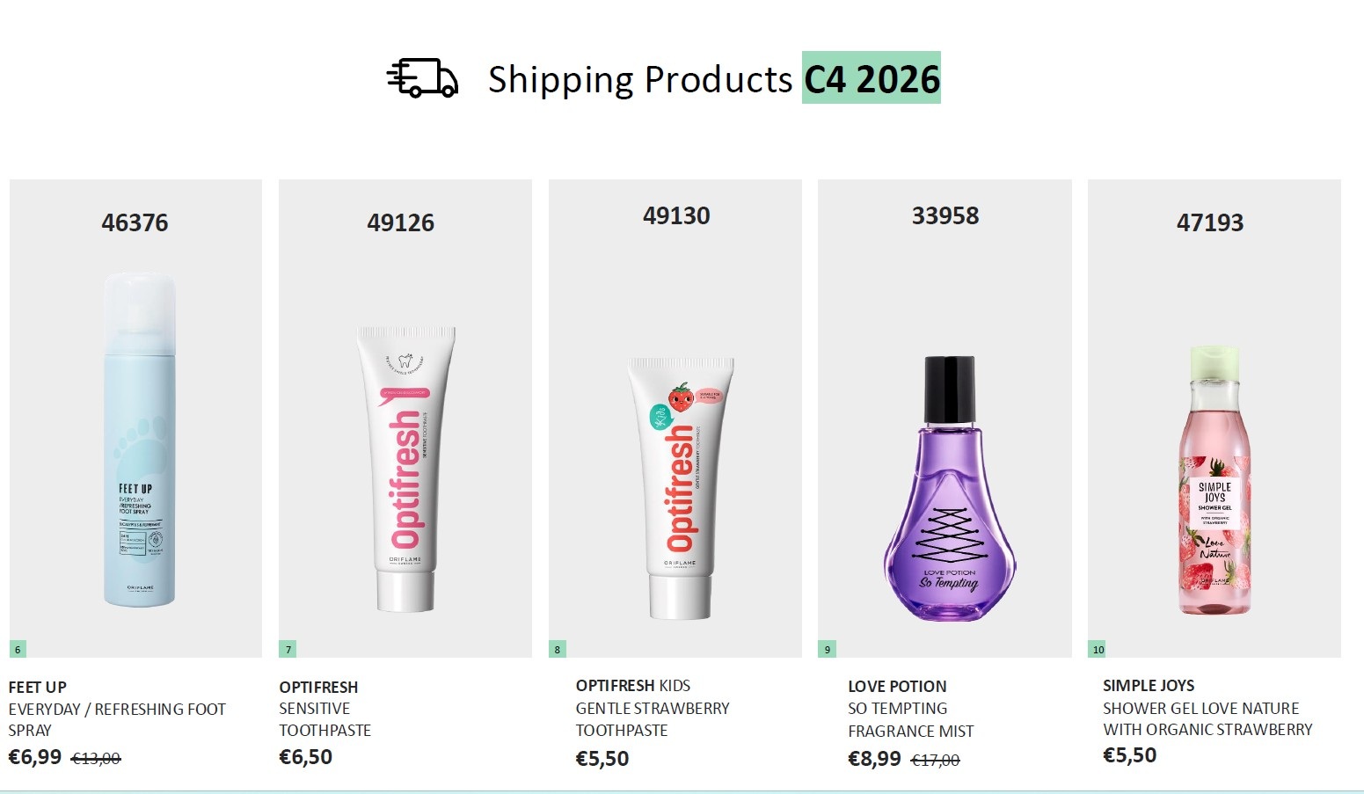Open the Love Potion purple bottle image
Screen dimensions: 1364x794
point(949,489)
